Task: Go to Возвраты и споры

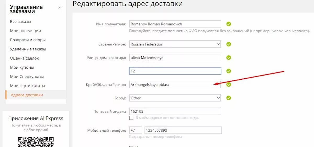Action: click(28, 40)
